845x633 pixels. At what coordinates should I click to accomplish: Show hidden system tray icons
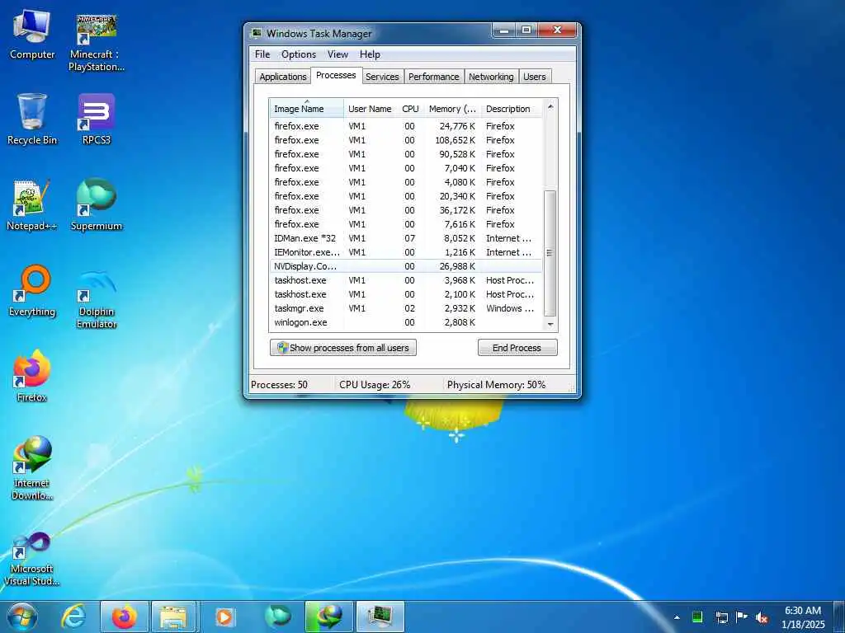pos(677,617)
